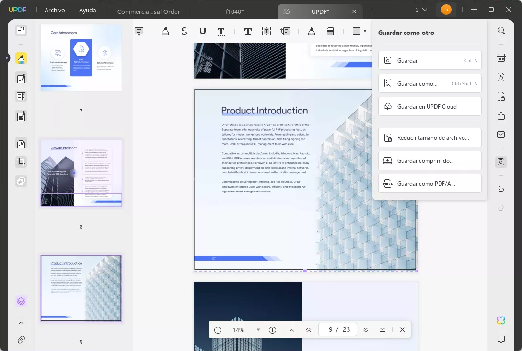Screen dimensions: 522x351
Task: Select the Text box tool
Action: (267, 31)
